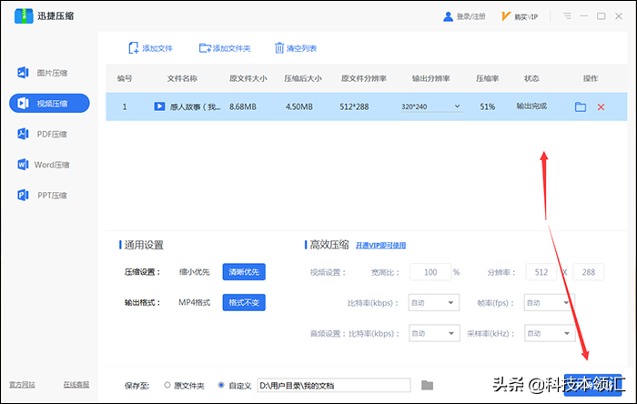Click 添加文件 add file button
Viewport: 637px width, 404px height.
[x=151, y=48]
